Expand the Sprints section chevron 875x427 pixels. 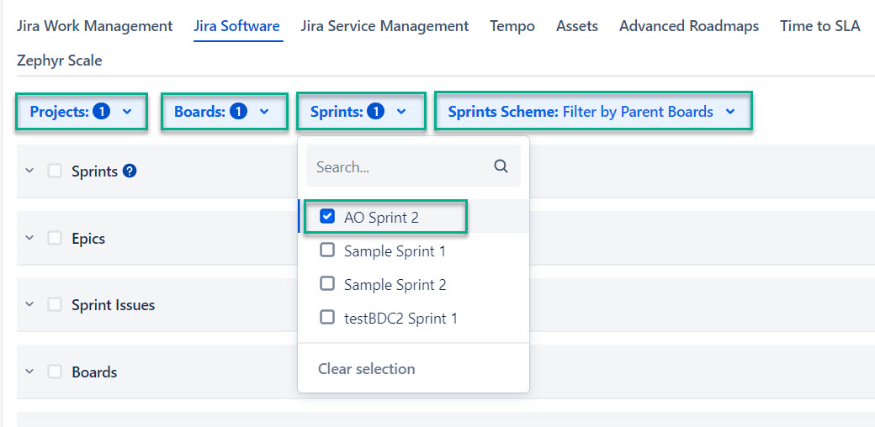click(x=29, y=171)
